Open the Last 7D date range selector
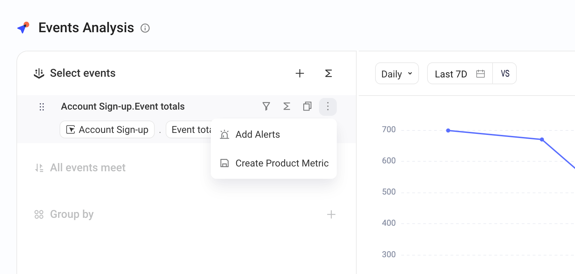Screen dimensions: 575x274 click(x=460, y=74)
